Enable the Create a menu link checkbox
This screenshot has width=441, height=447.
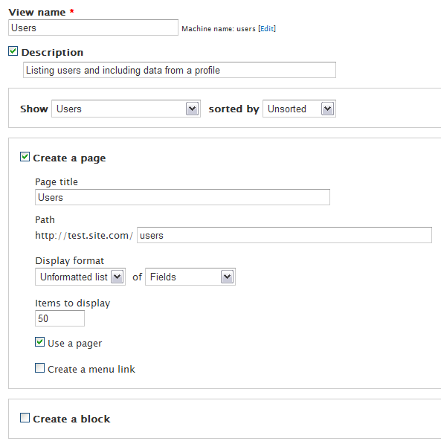click(x=40, y=368)
